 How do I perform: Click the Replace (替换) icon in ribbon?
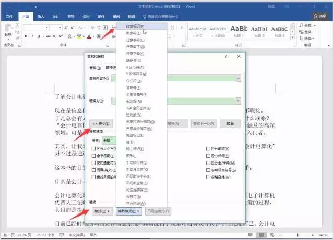click(x=301, y=32)
